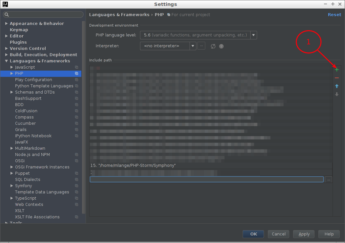The image size is (345, 243).
Task: Click the project icon beside Node.js and NPM
Action: click(76, 154)
